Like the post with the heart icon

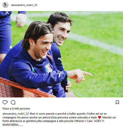[x=5, y=102]
